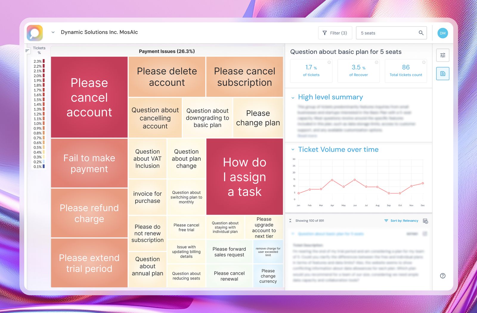Open display settings via the sliders icon

click(442, 55)
